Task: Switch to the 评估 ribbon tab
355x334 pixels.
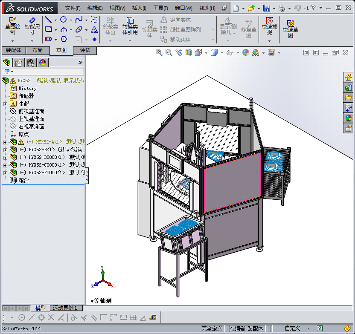Action: coord(85,50)
